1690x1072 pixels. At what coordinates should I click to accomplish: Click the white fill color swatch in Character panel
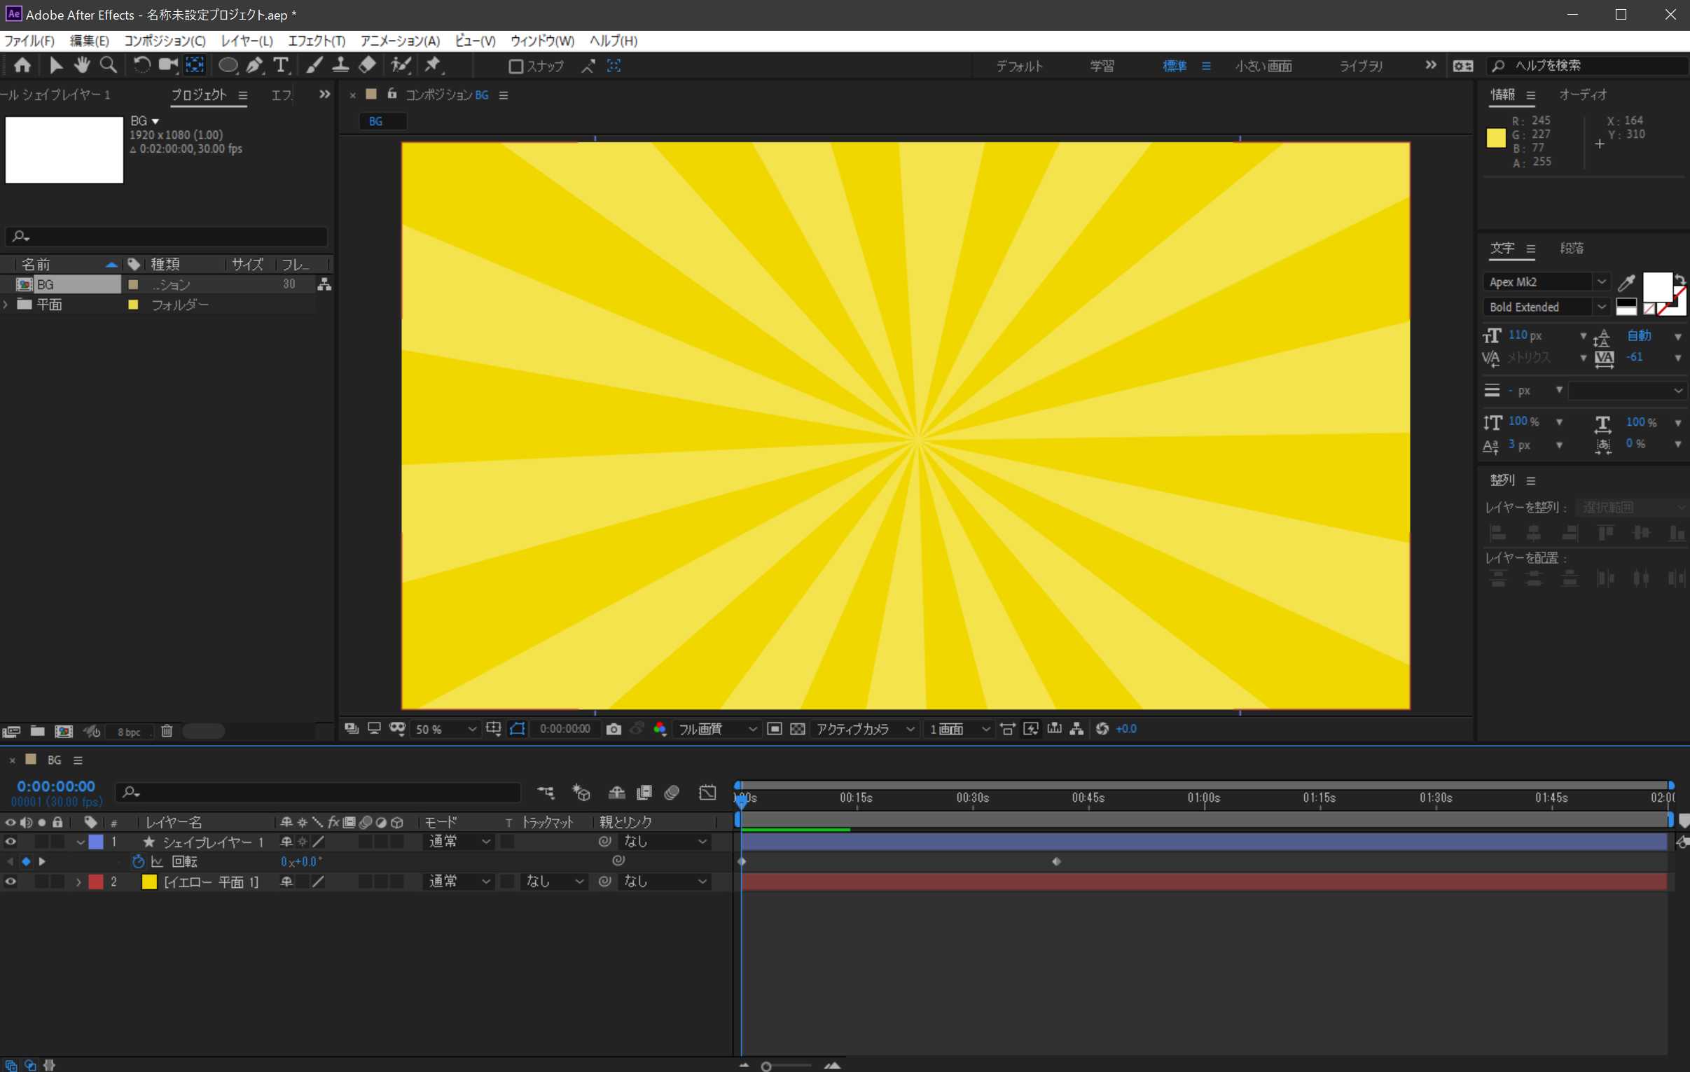[x=1656, y=287]
